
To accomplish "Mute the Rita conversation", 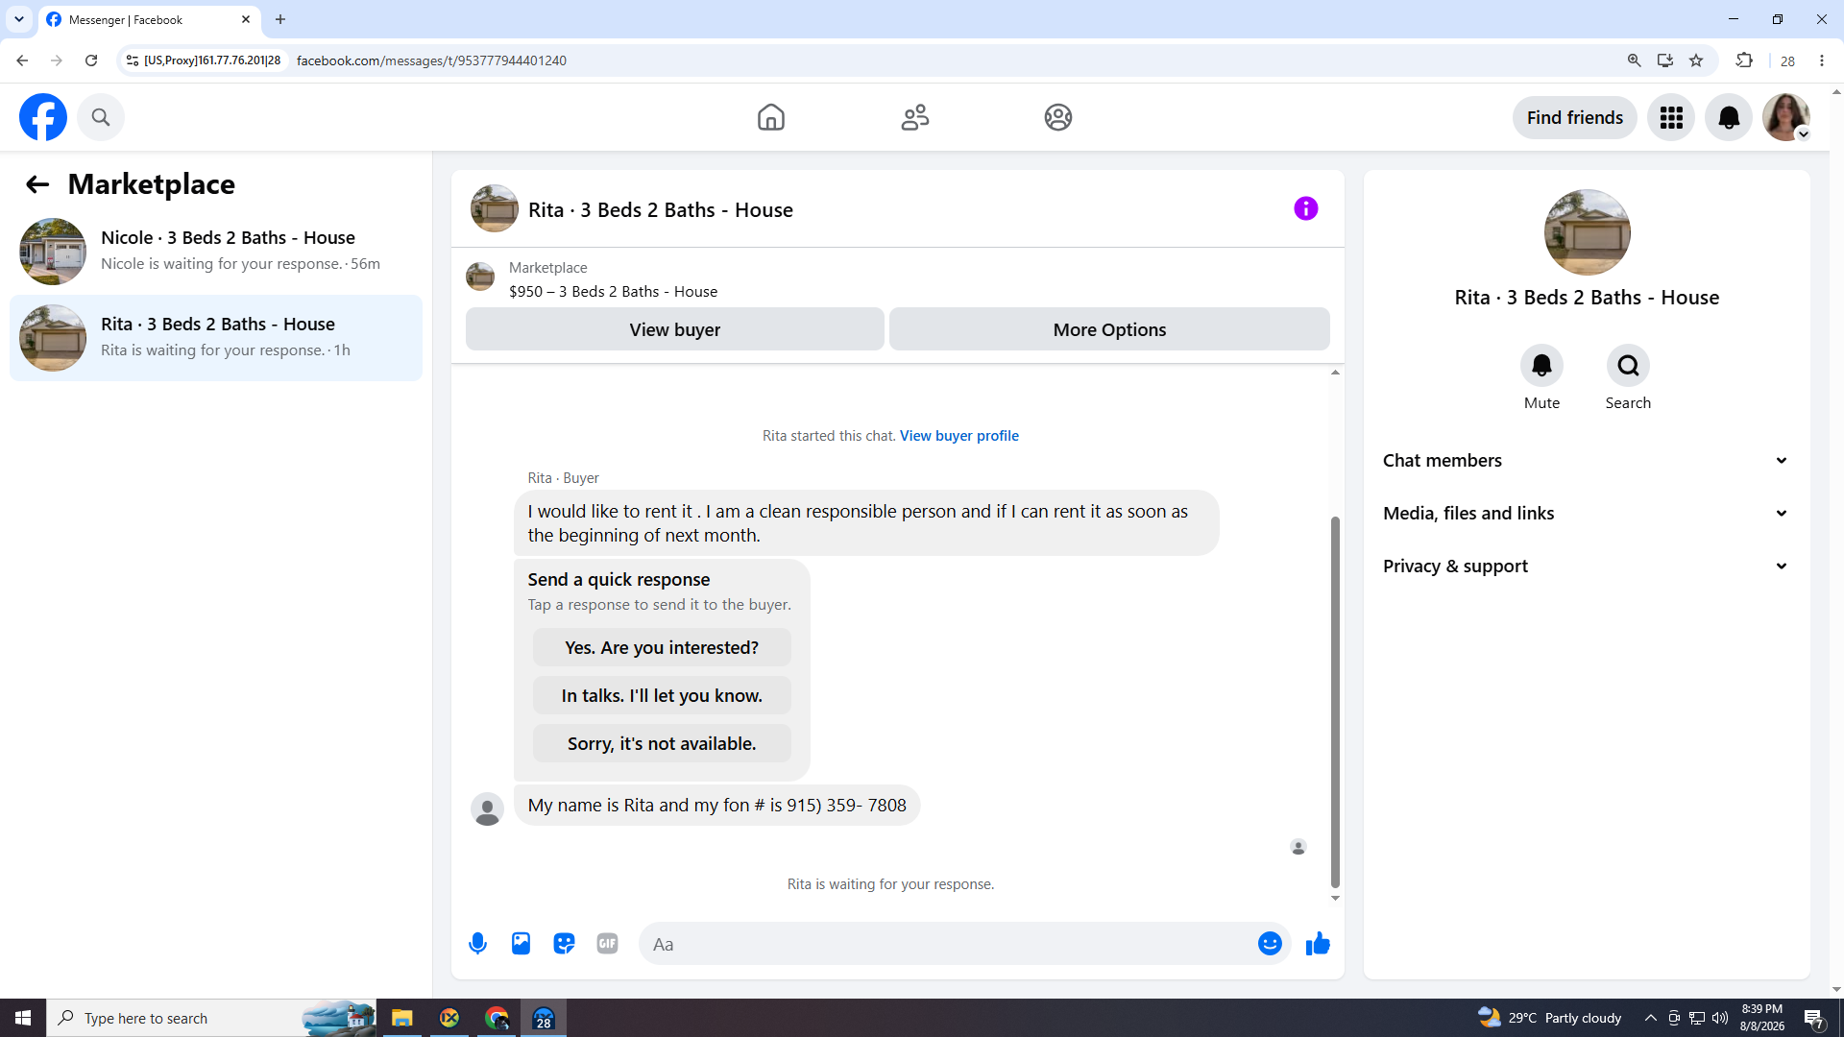I will pos(1541,366).
